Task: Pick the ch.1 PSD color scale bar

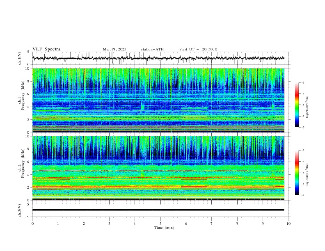Action: coord(297,105)
